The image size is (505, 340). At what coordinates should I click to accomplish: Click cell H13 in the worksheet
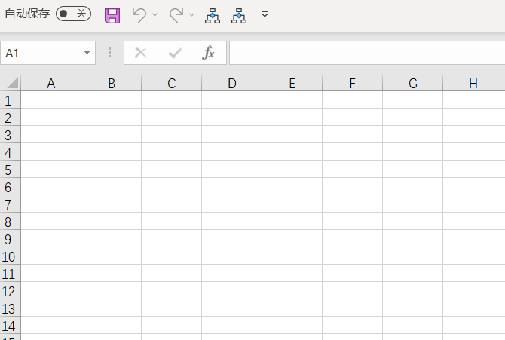[x=473, y=308]
